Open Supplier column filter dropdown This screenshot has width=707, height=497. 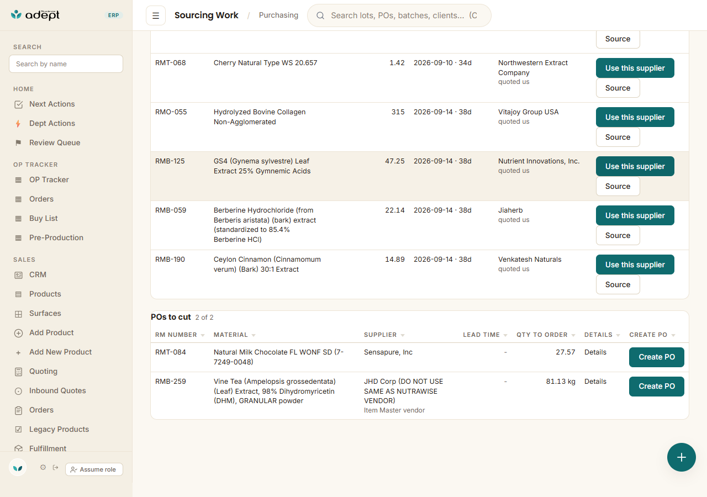403,335
